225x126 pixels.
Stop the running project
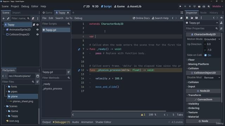190,6
